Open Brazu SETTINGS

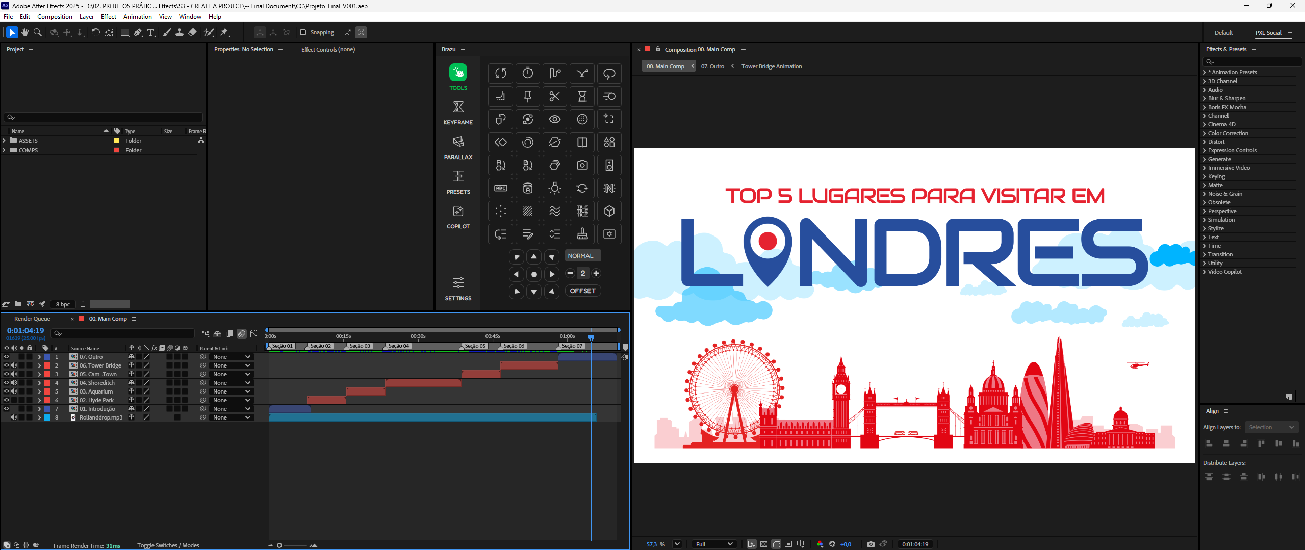coord(458,289)
